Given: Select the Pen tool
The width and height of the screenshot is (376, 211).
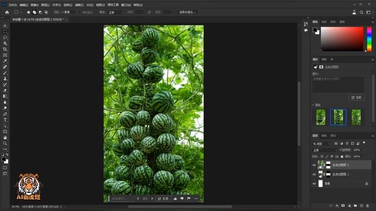Looking at the screenshot, I should pyautogui.click(x=5, y=114).
